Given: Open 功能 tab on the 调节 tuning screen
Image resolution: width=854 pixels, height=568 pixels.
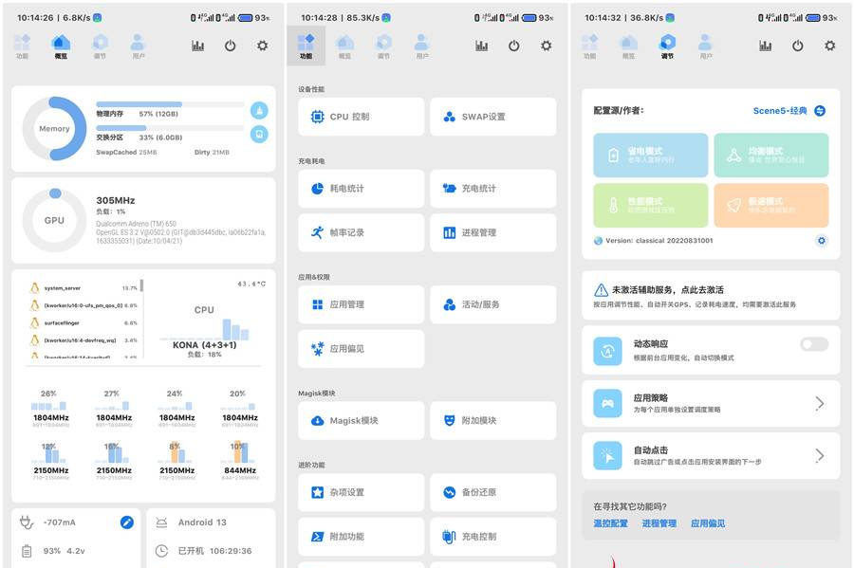Looking at the screenshot, I should coord(590,46).
